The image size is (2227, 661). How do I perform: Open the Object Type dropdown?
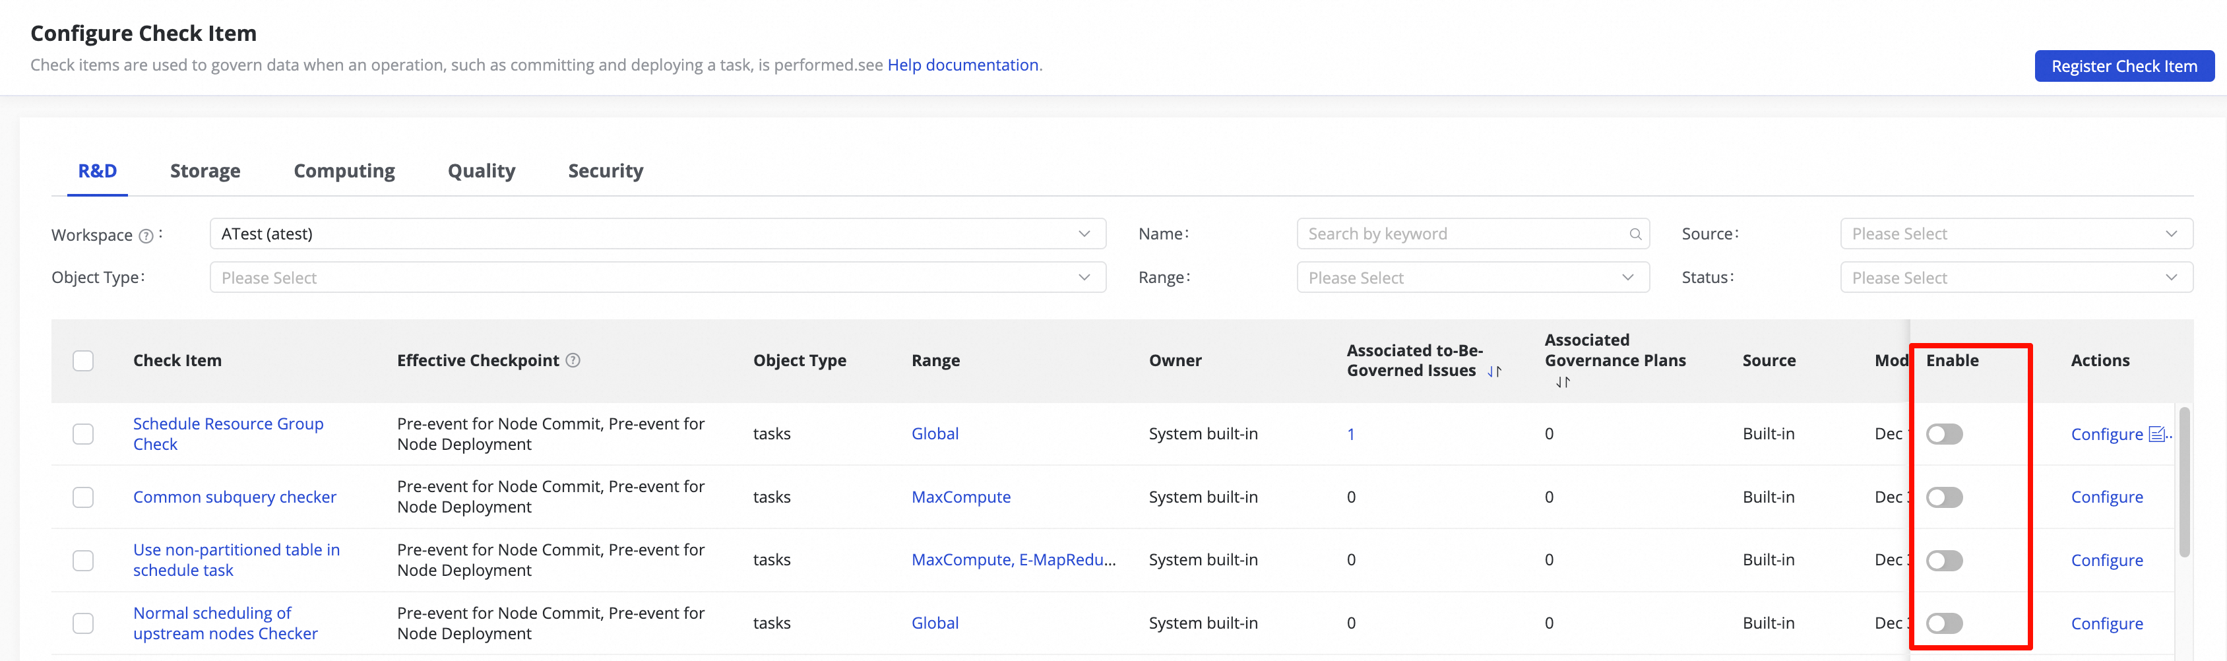click(x=657, y=277)
